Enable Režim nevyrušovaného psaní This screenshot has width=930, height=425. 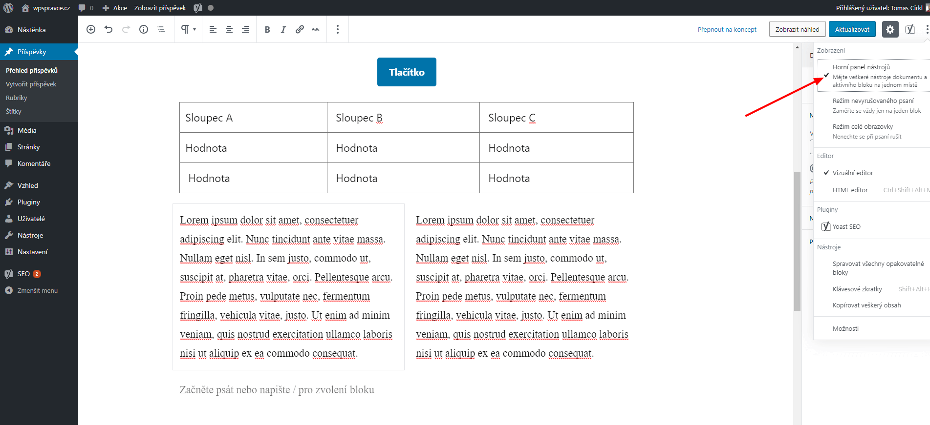pyautogui.click(x=873, y=105)
